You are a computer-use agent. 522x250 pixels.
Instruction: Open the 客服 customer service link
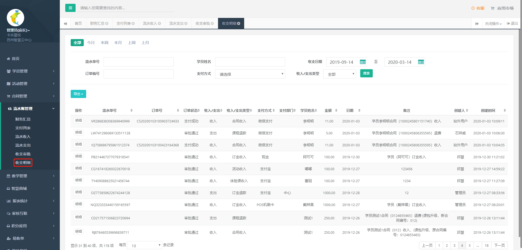[478, 8]
